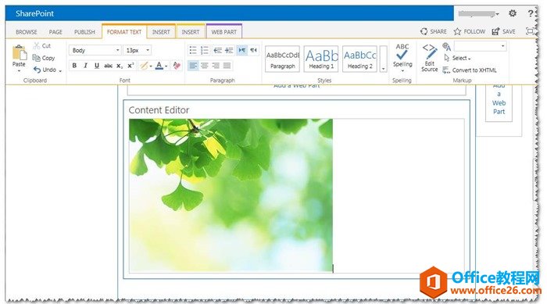This screenshot has height=304, width=547.
Task: Open the settings gear menu
Action: click(513, 13)
